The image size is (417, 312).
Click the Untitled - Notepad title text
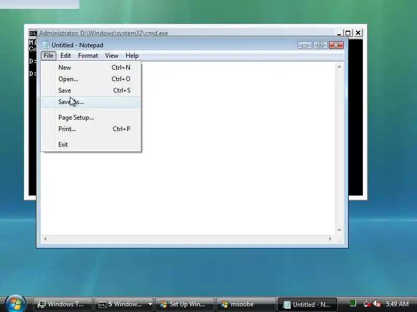[x=77, y=45]
